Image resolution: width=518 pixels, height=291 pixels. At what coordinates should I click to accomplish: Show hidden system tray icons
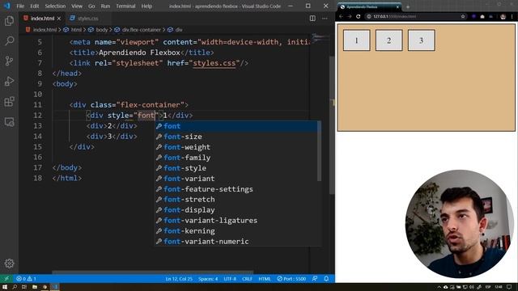coord(439,287)
